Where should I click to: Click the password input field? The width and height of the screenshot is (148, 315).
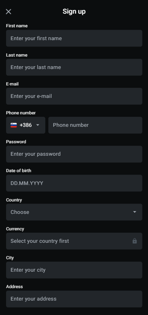tap(74, 154)
